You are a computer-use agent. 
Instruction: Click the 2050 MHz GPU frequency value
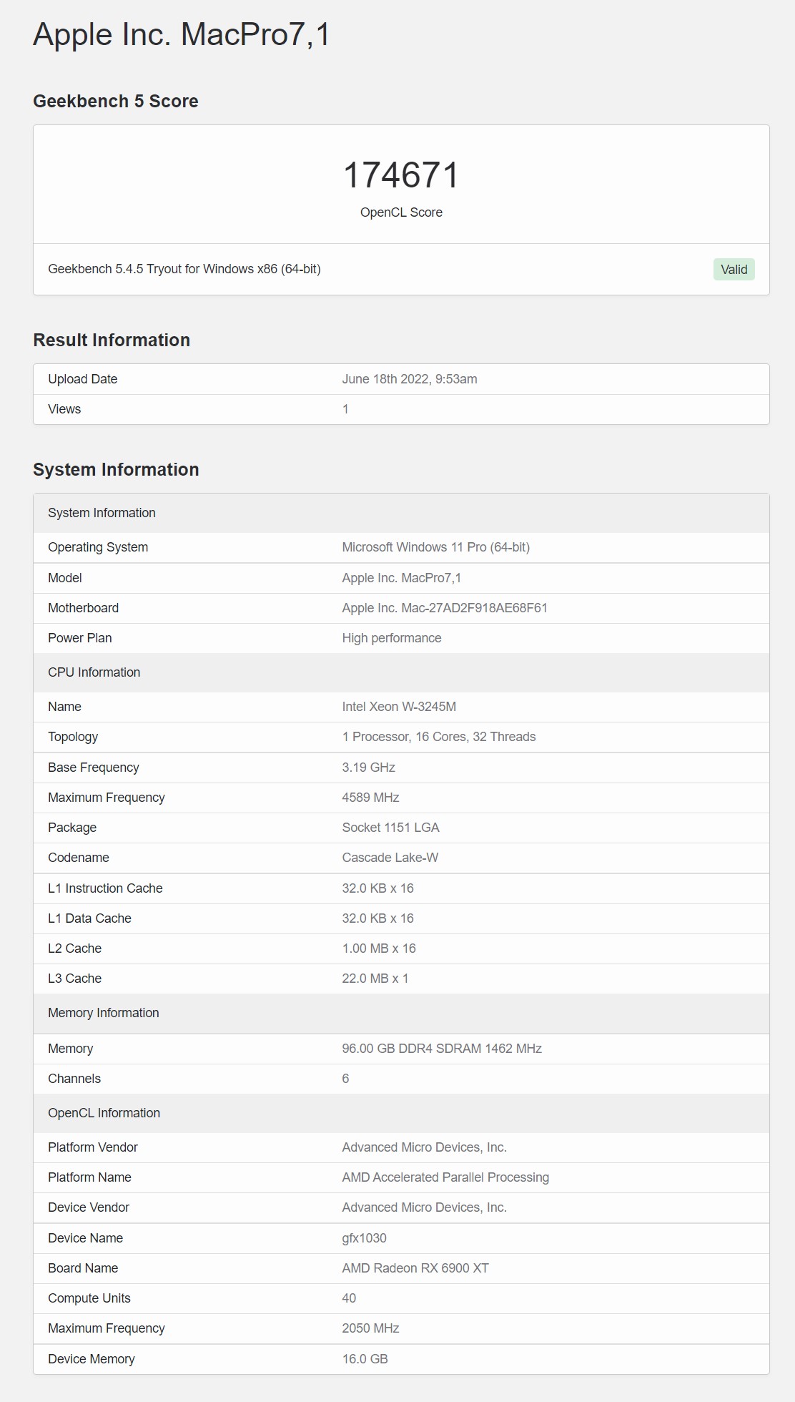pyautogui.click(x=370, y=1328)
